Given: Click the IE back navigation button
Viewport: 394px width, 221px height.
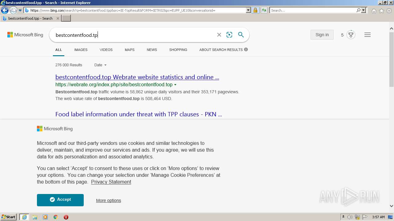Looking at the screenshot, I should click(x=5, y=10).
